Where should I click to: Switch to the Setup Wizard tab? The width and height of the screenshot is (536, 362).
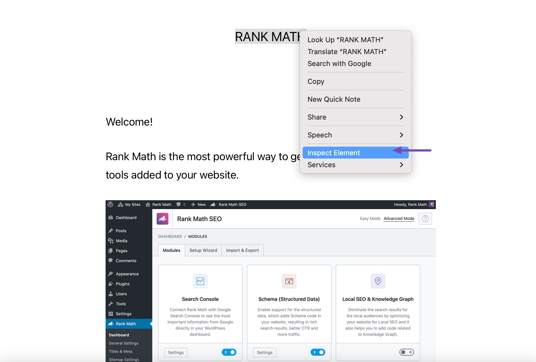pos(202,250)
